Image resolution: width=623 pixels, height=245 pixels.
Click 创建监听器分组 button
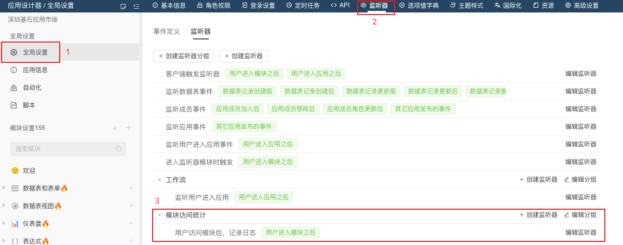[x=183, y=56]
